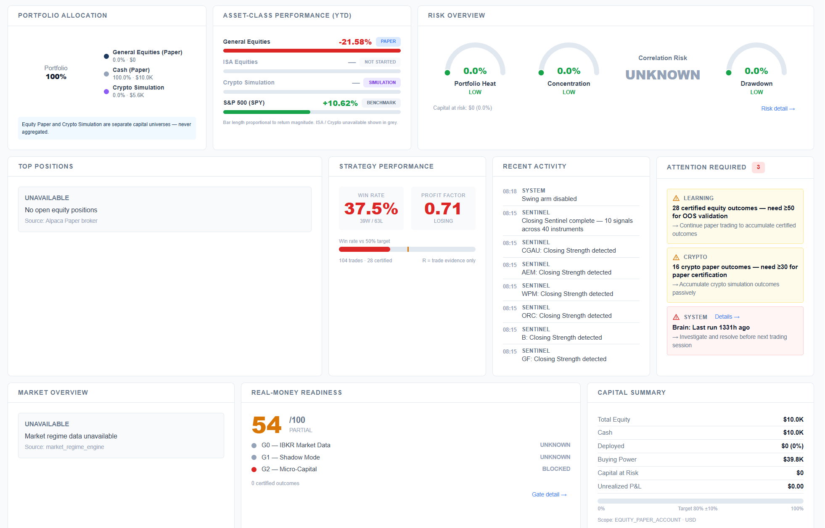The image size is (825, 528).
Task: Click the G2 BLOCKED status label
Action: (556, 469)
